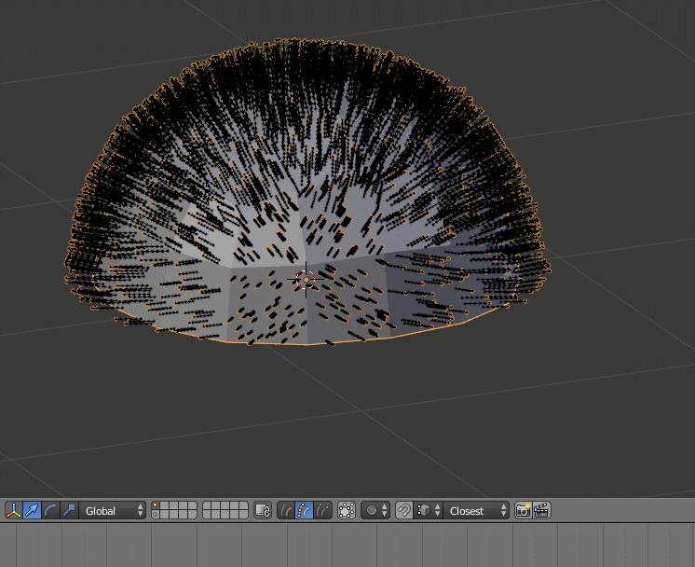Activate layer 1 with the orange dot
This screenshot has height=567, width=695.
155,505
